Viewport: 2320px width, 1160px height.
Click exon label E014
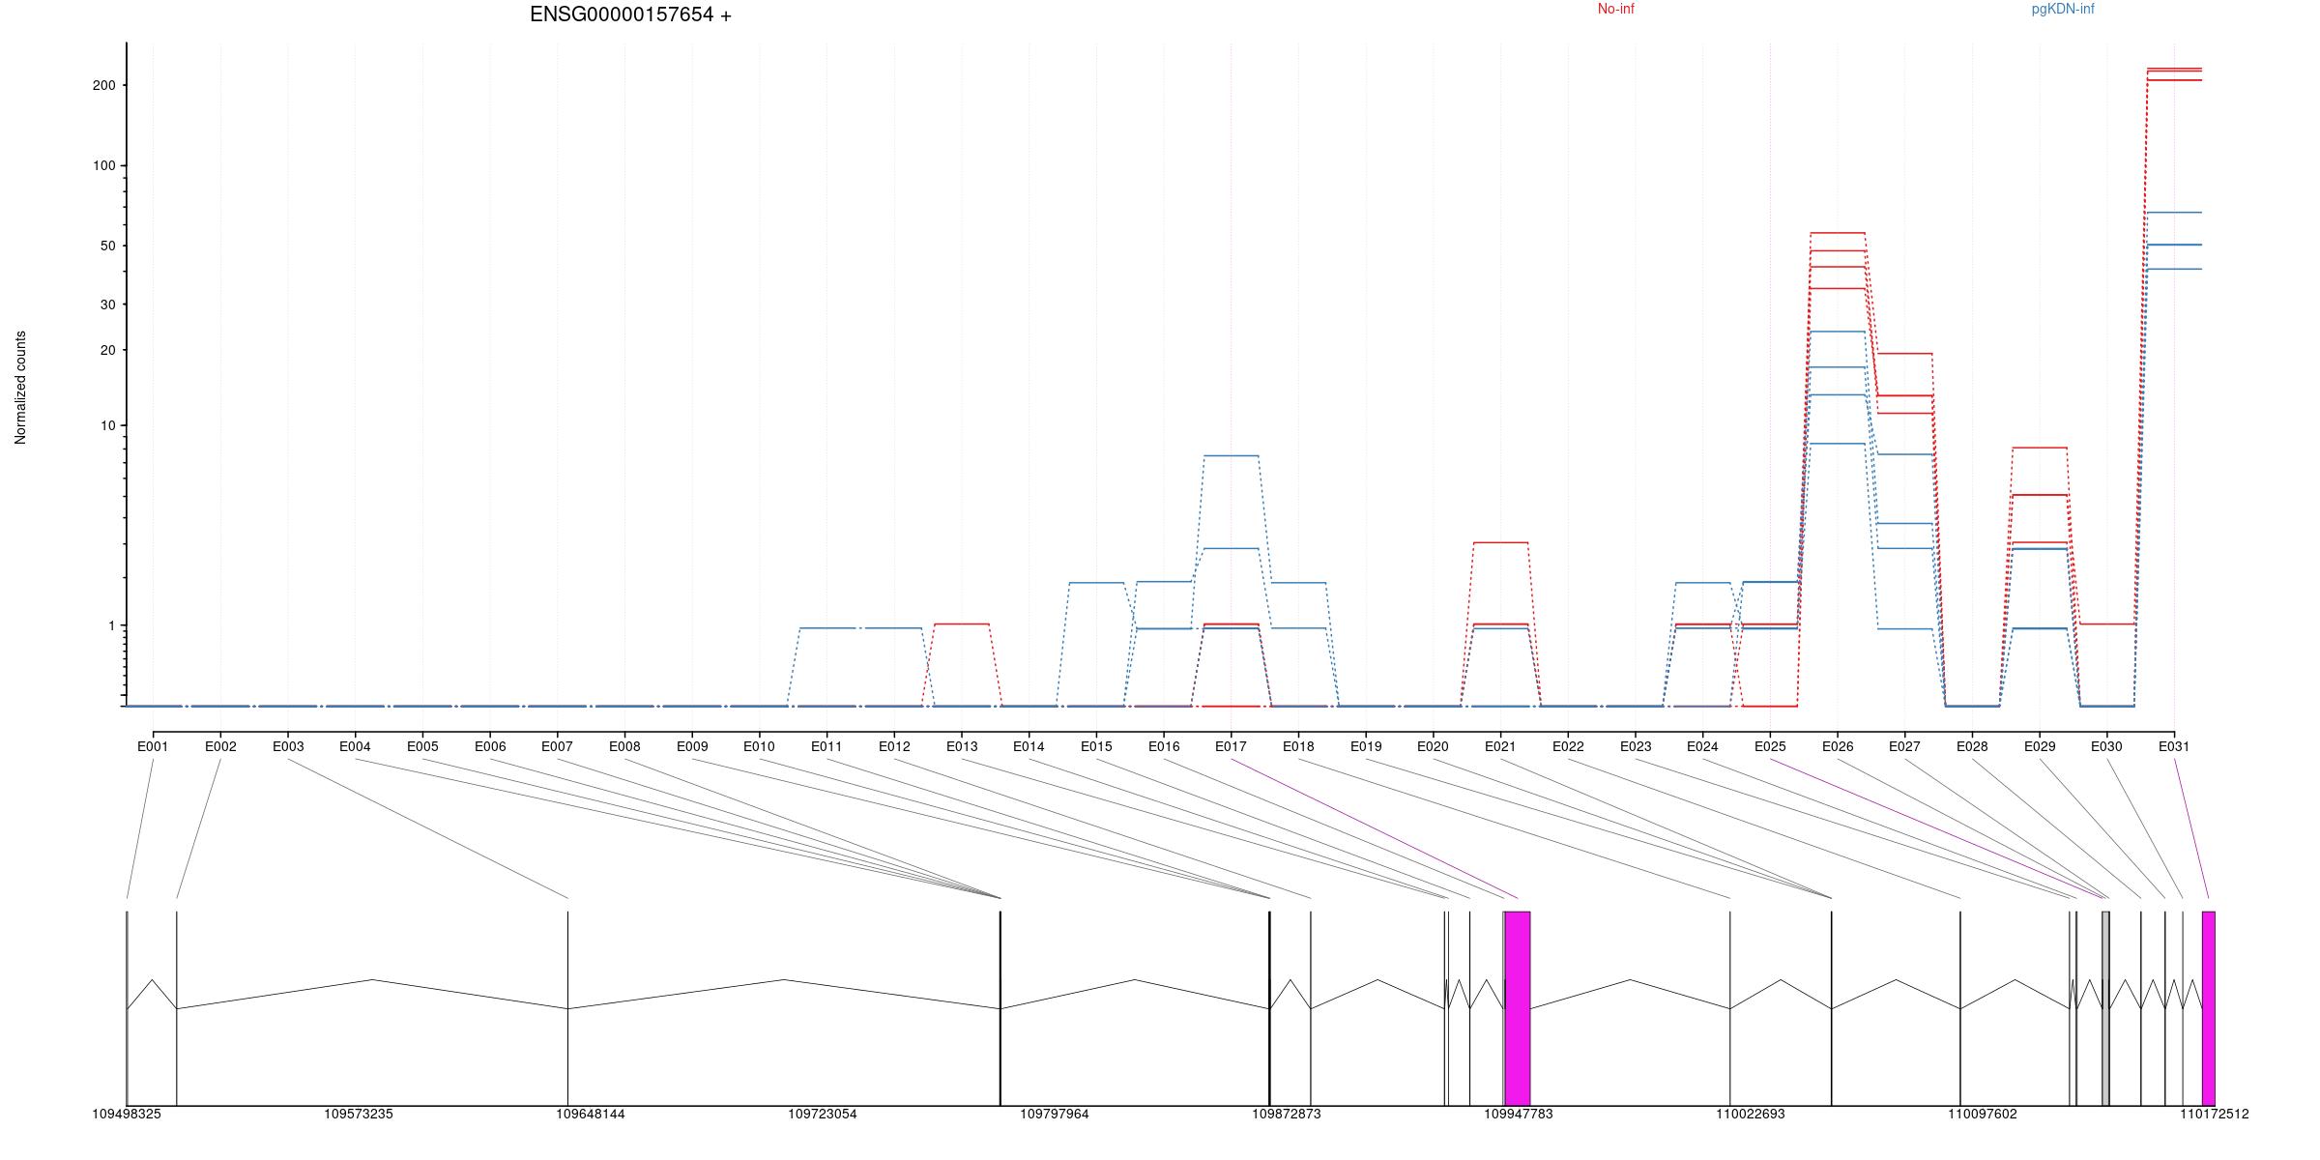coord(1029,746)
